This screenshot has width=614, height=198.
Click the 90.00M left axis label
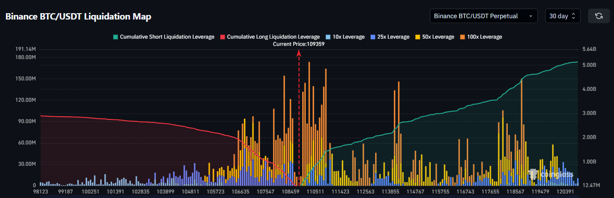27,121
